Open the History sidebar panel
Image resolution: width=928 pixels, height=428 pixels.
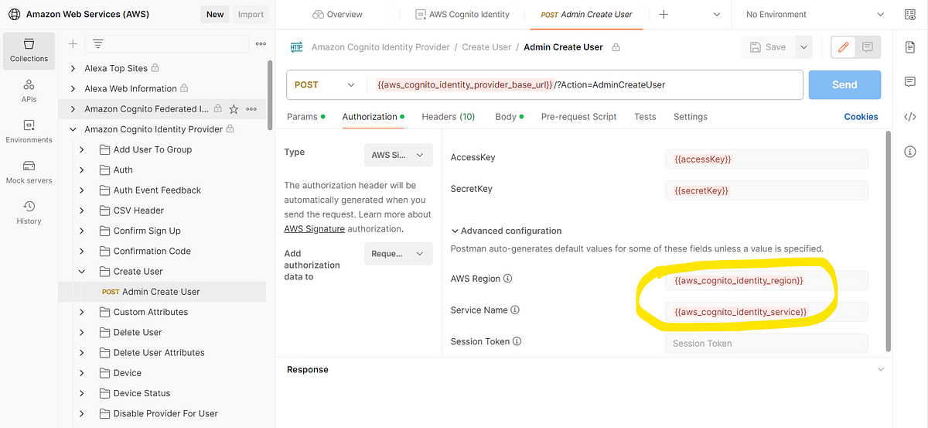(29, 212)
